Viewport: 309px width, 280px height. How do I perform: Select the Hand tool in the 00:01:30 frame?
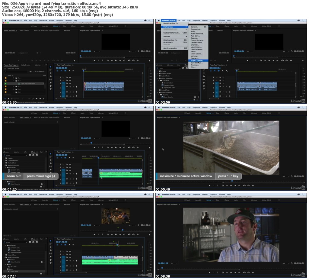[x=50, y=86]
